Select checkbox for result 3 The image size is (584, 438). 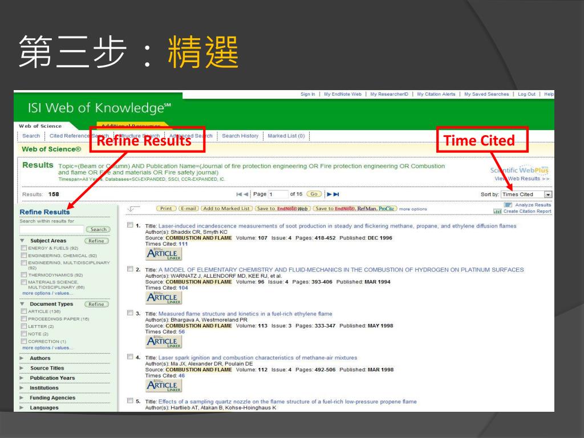[x=130, y=313]
